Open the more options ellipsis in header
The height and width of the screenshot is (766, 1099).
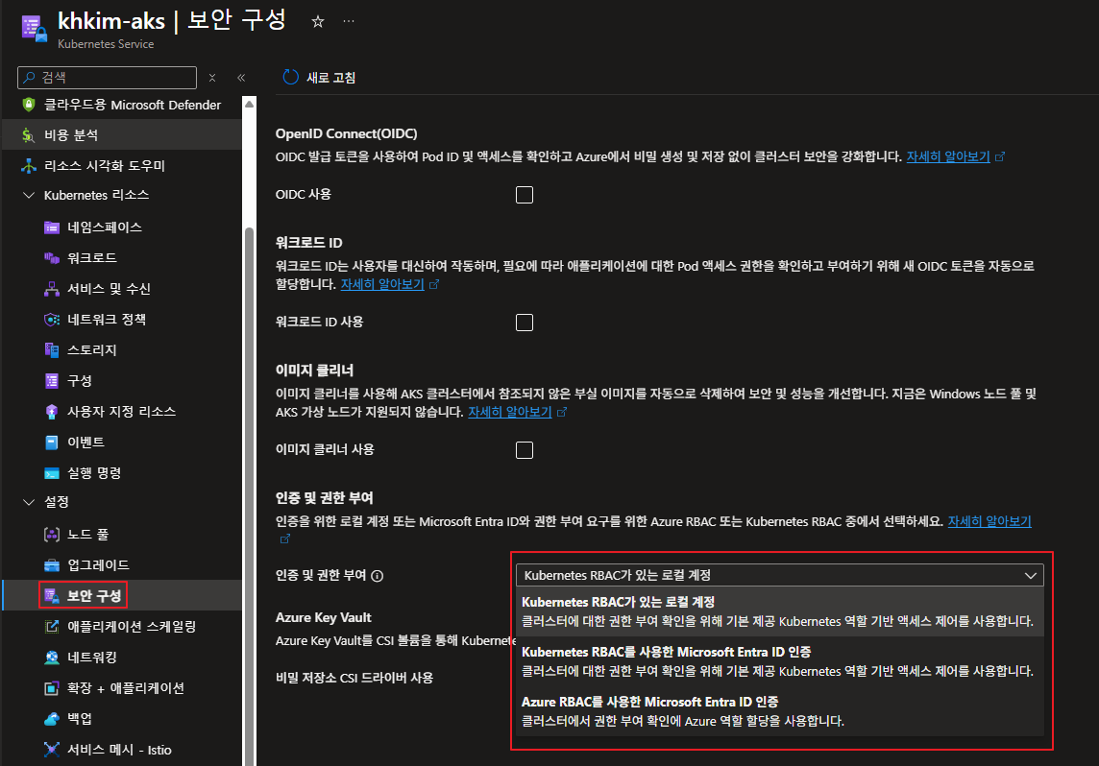(349, 22)
